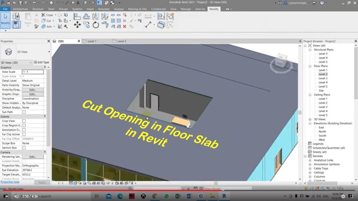Viewport: 358px width, 201px height.
Task: Enable the Sun Path checkbox
Action: click(24, 112)
